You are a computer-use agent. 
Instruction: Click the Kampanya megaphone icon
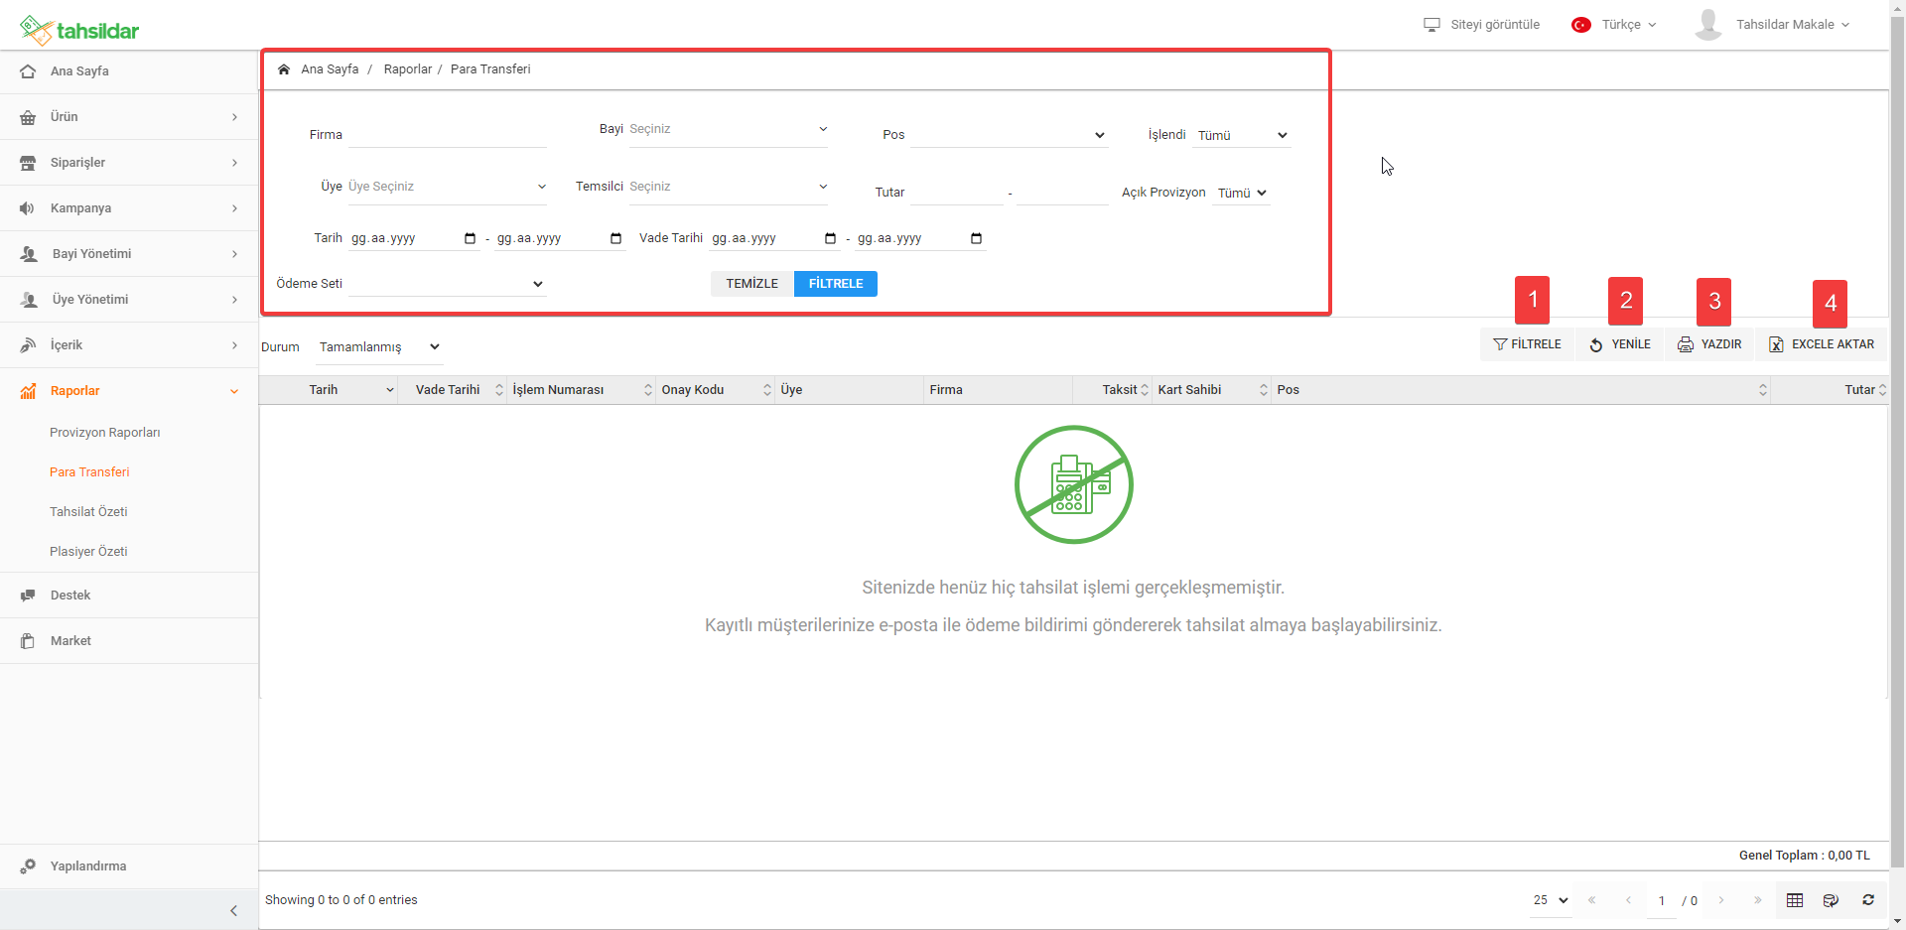(x=28, y=208)
